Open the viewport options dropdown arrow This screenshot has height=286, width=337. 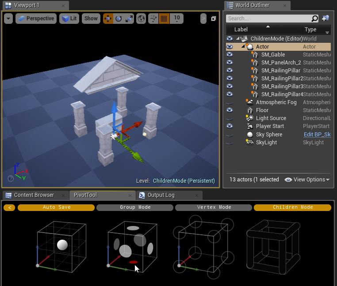(8, 19)
